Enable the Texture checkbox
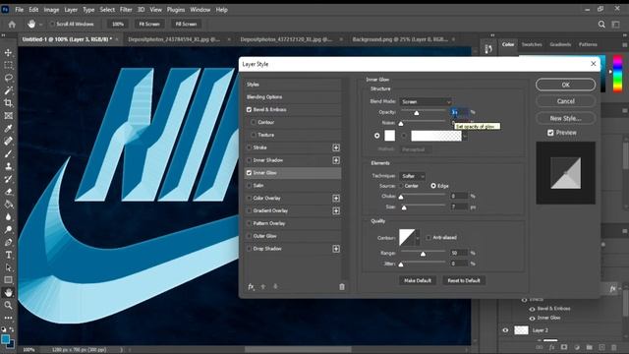629x354 pixels. (254, 135)
